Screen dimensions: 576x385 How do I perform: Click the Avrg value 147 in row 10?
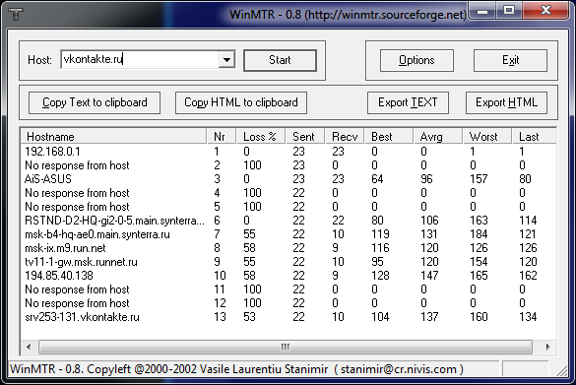pyautogui.click(x=429, y=276)
